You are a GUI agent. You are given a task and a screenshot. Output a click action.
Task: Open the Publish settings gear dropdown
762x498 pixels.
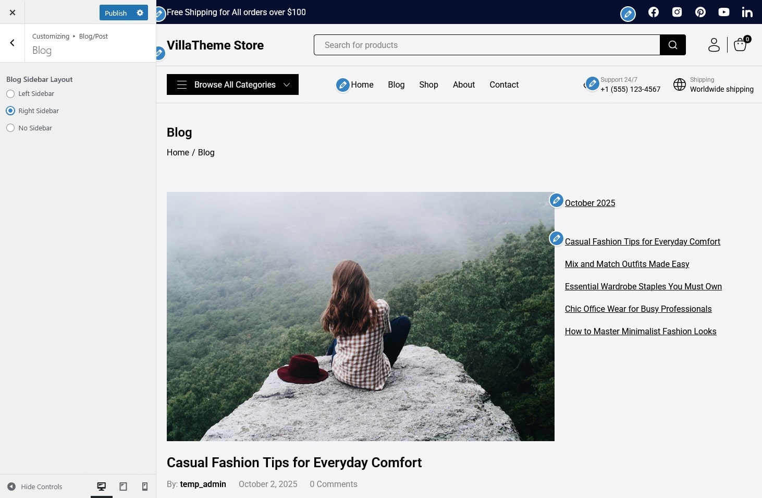140,13
